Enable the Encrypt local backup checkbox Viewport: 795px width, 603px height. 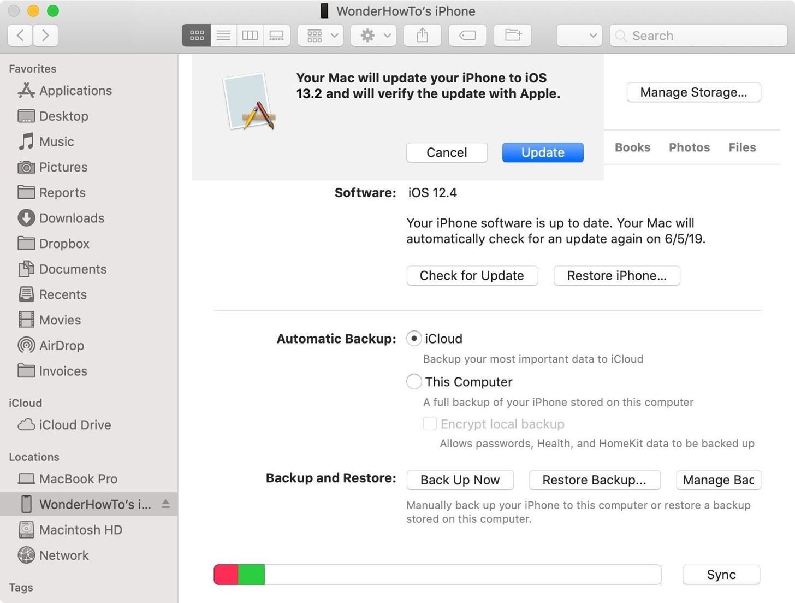point(430,424)
